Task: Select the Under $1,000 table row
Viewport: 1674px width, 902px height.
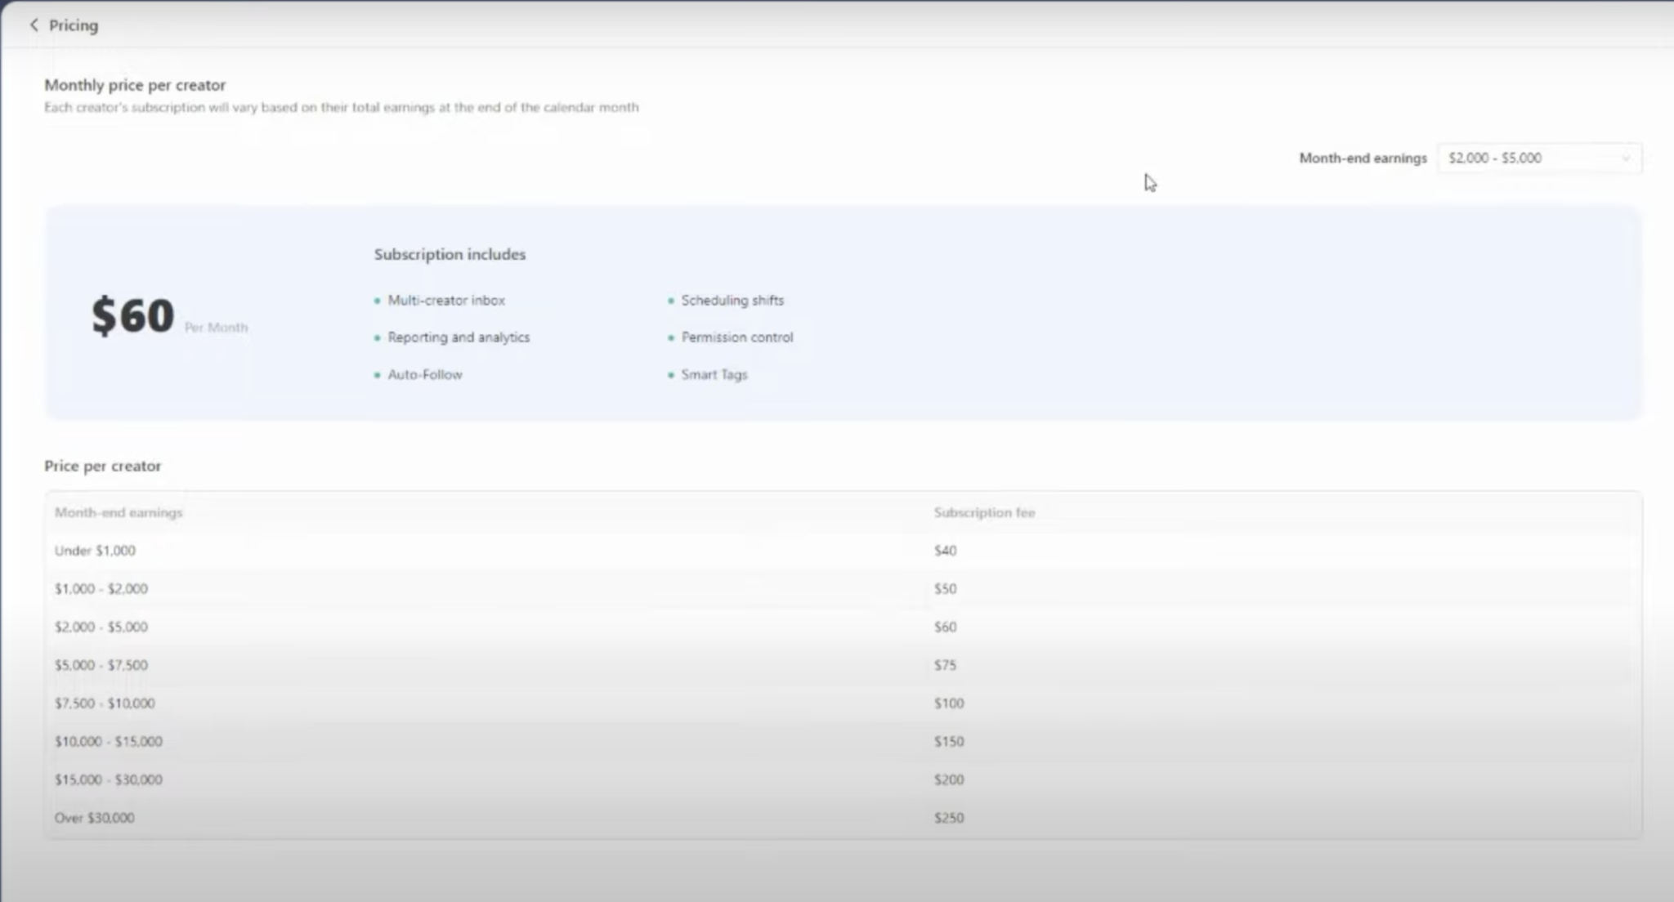Action: [x=95, y=551]
